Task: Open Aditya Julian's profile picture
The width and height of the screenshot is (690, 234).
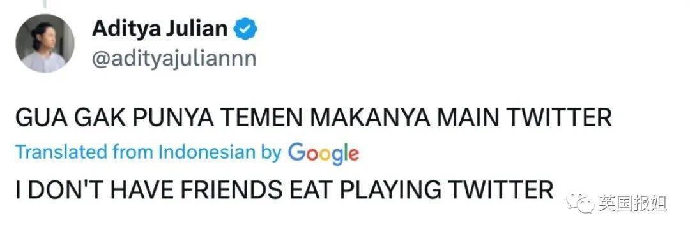Action: 45,43
